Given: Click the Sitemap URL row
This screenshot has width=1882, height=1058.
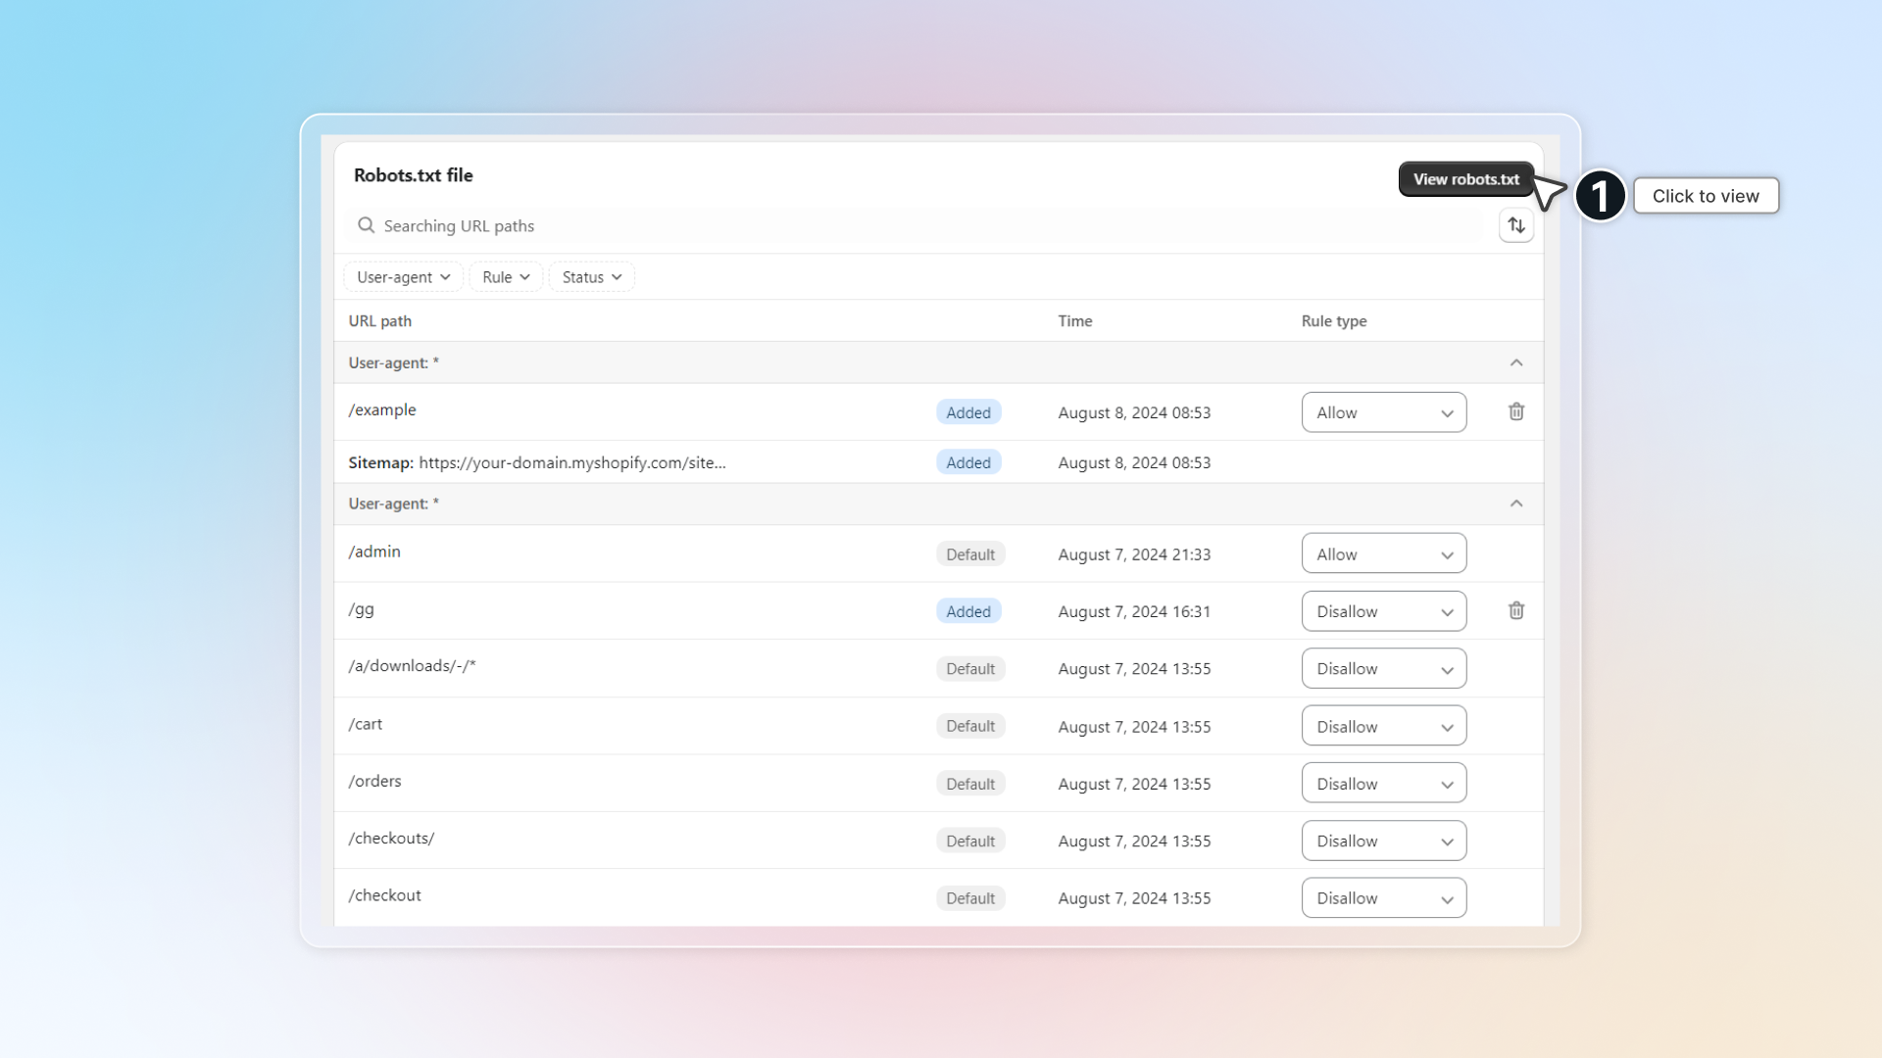Looking at the screenshot, I should tap(537, 462).
